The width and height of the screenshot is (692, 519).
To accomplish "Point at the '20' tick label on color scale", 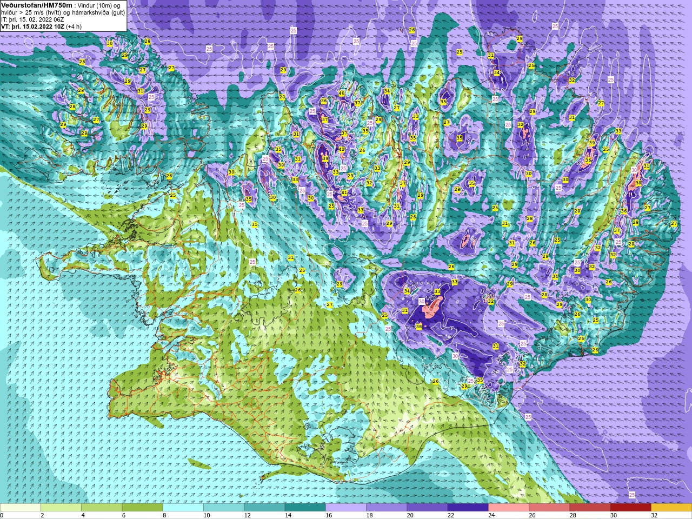I will pos(410,515).
